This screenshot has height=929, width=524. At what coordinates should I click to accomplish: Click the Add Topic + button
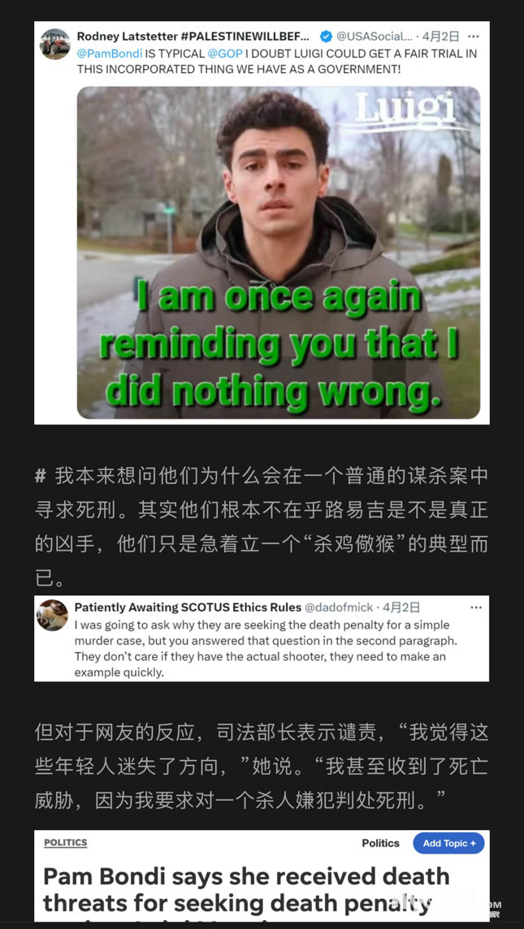click(448, 843)
